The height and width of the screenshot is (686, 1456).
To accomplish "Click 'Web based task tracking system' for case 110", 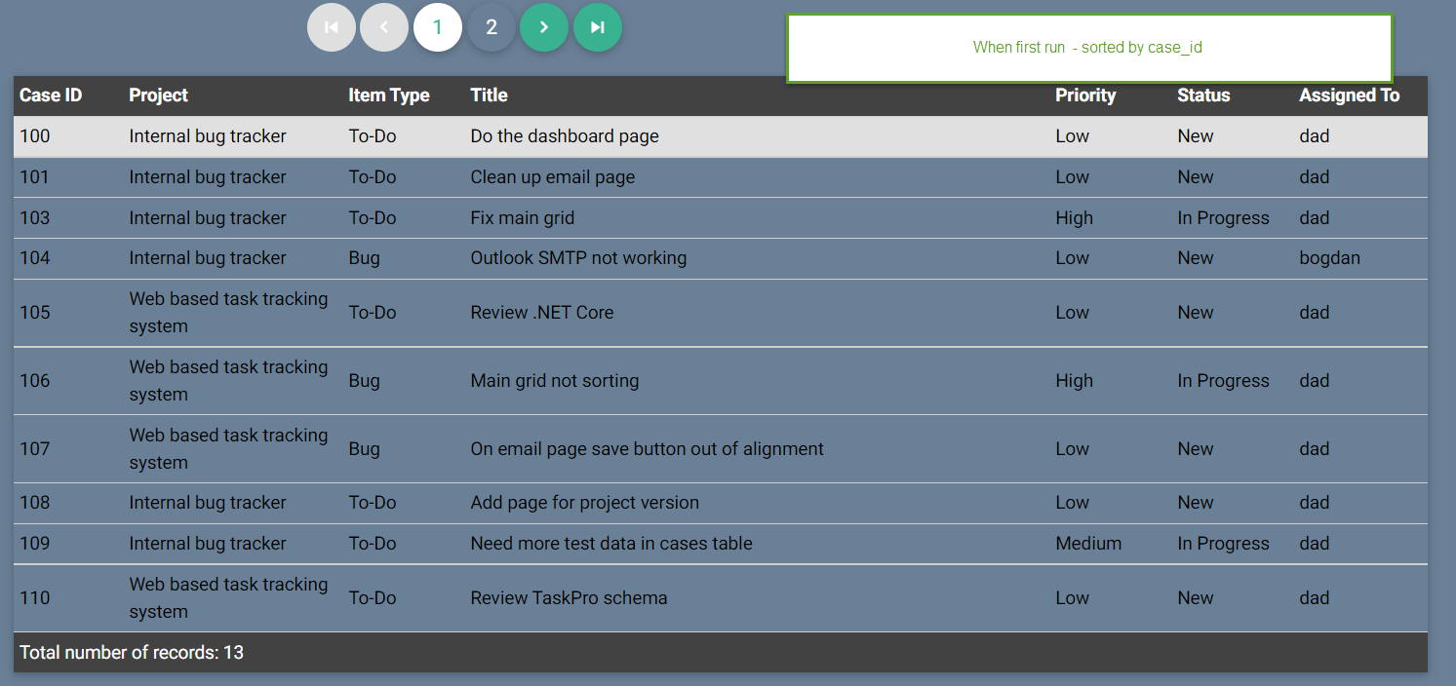I will pyautogui.click(x=228, y=598).
